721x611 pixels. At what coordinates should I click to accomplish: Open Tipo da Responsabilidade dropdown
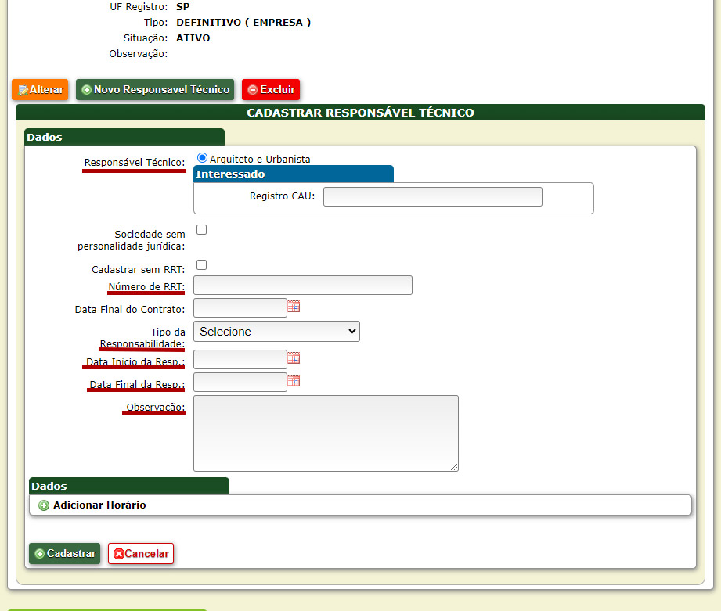click(x=276, y=332)
